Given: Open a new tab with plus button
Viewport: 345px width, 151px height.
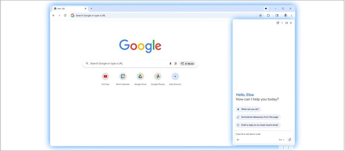Looking at the screenshot, I should pyautogui.click(x=91, y=8).
